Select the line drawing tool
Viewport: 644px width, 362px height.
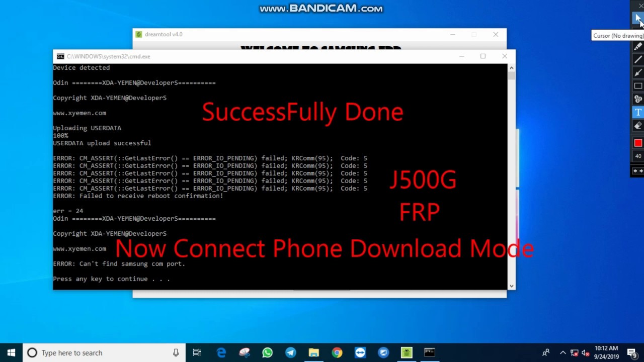point(638,59)
